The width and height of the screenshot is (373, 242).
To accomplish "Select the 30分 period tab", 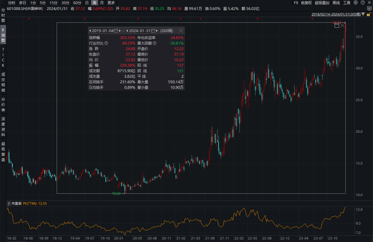I will pos(65,3).
